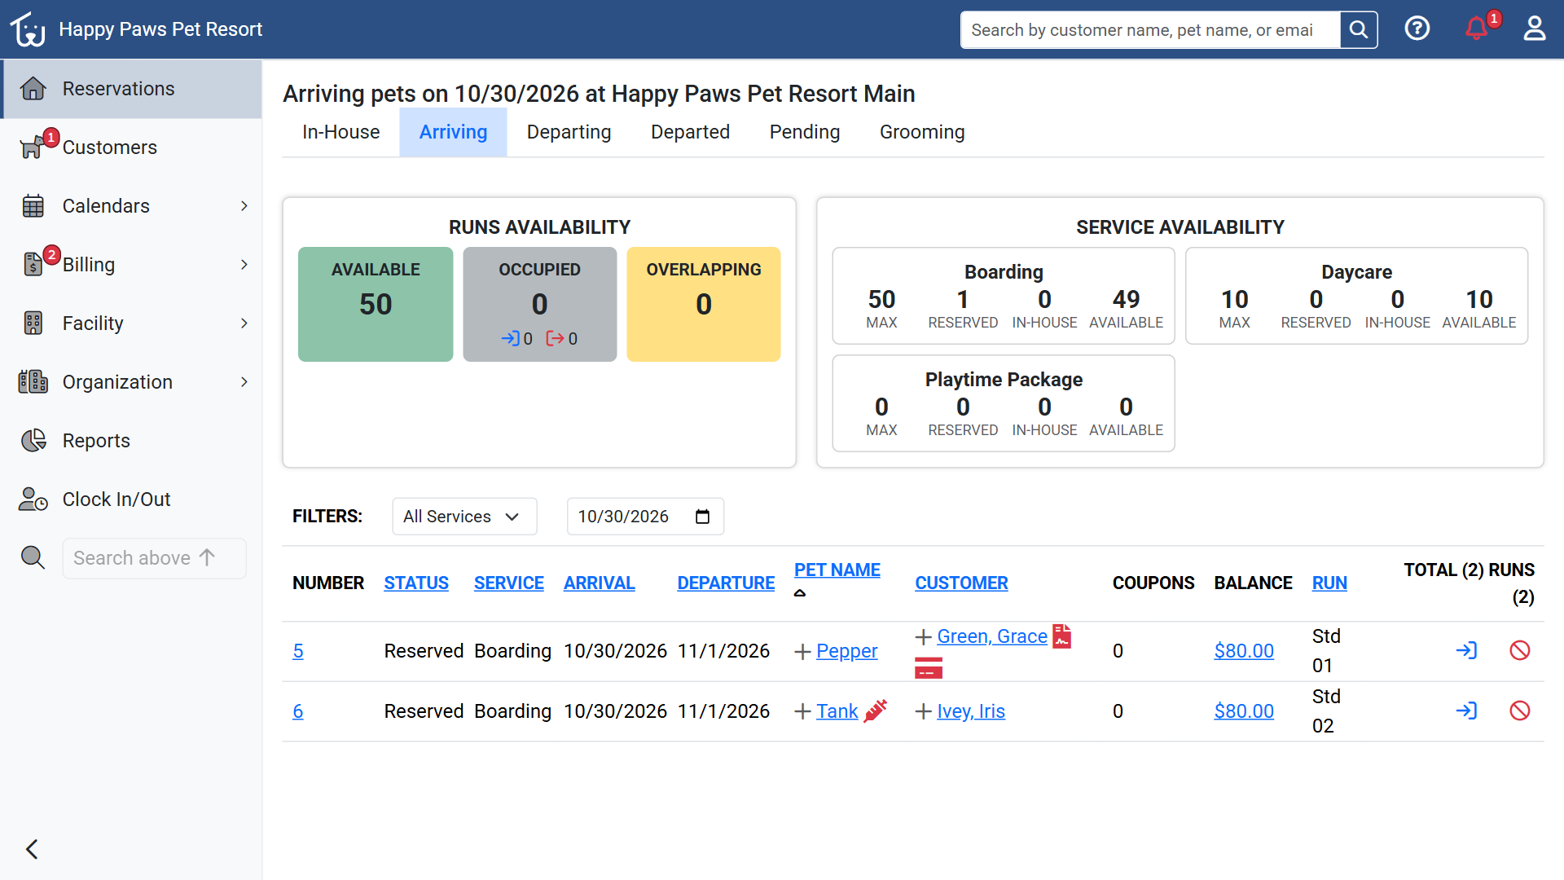1564x880 pixels.
Task: Click the plus icon beside Pepper
Action: [802, 652]
